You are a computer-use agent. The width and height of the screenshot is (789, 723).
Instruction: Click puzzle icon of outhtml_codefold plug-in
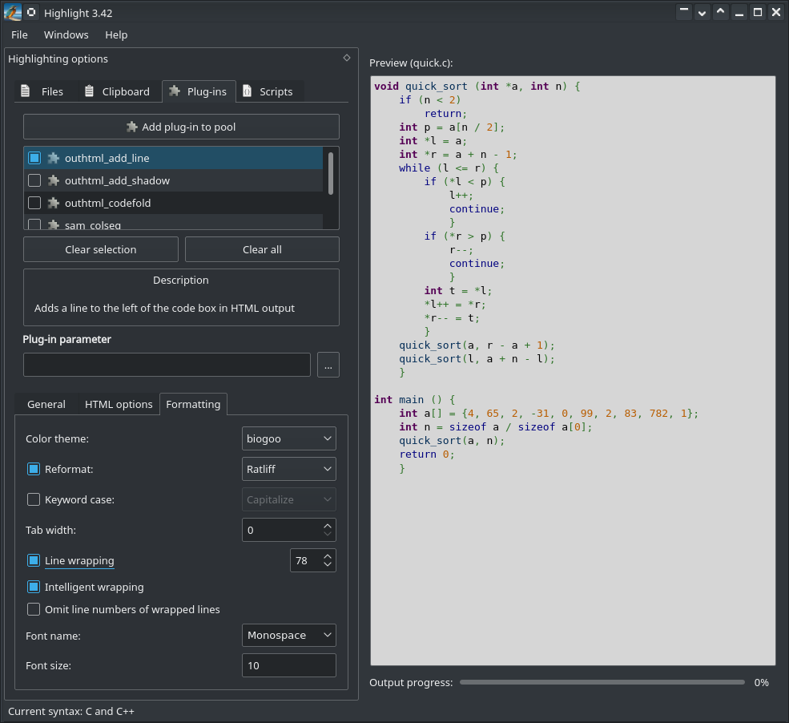click(54, 203)
